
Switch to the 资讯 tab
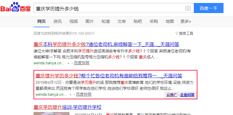click(58, 21)
